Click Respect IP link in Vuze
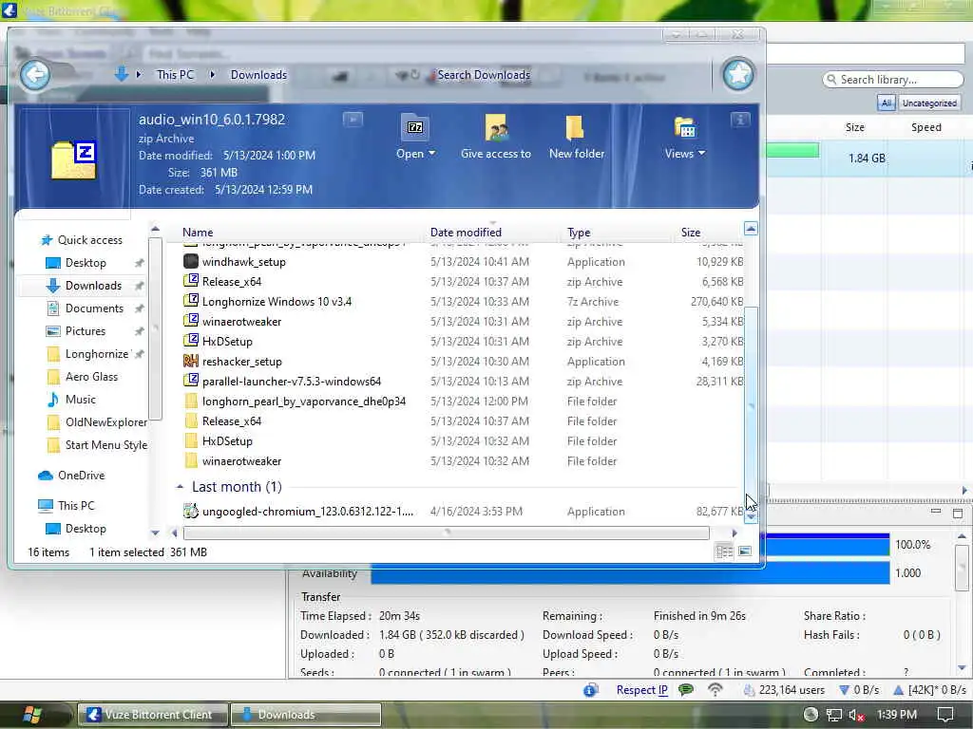The height and width of the screenshot is (729, 973). 641,690
